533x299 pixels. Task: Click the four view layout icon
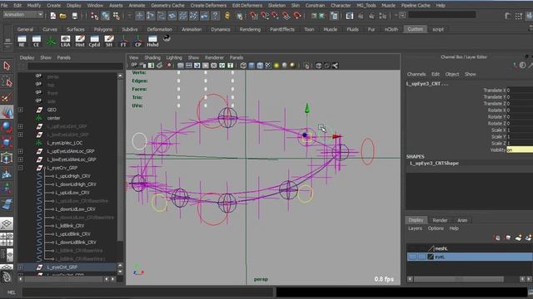[7, 239]
